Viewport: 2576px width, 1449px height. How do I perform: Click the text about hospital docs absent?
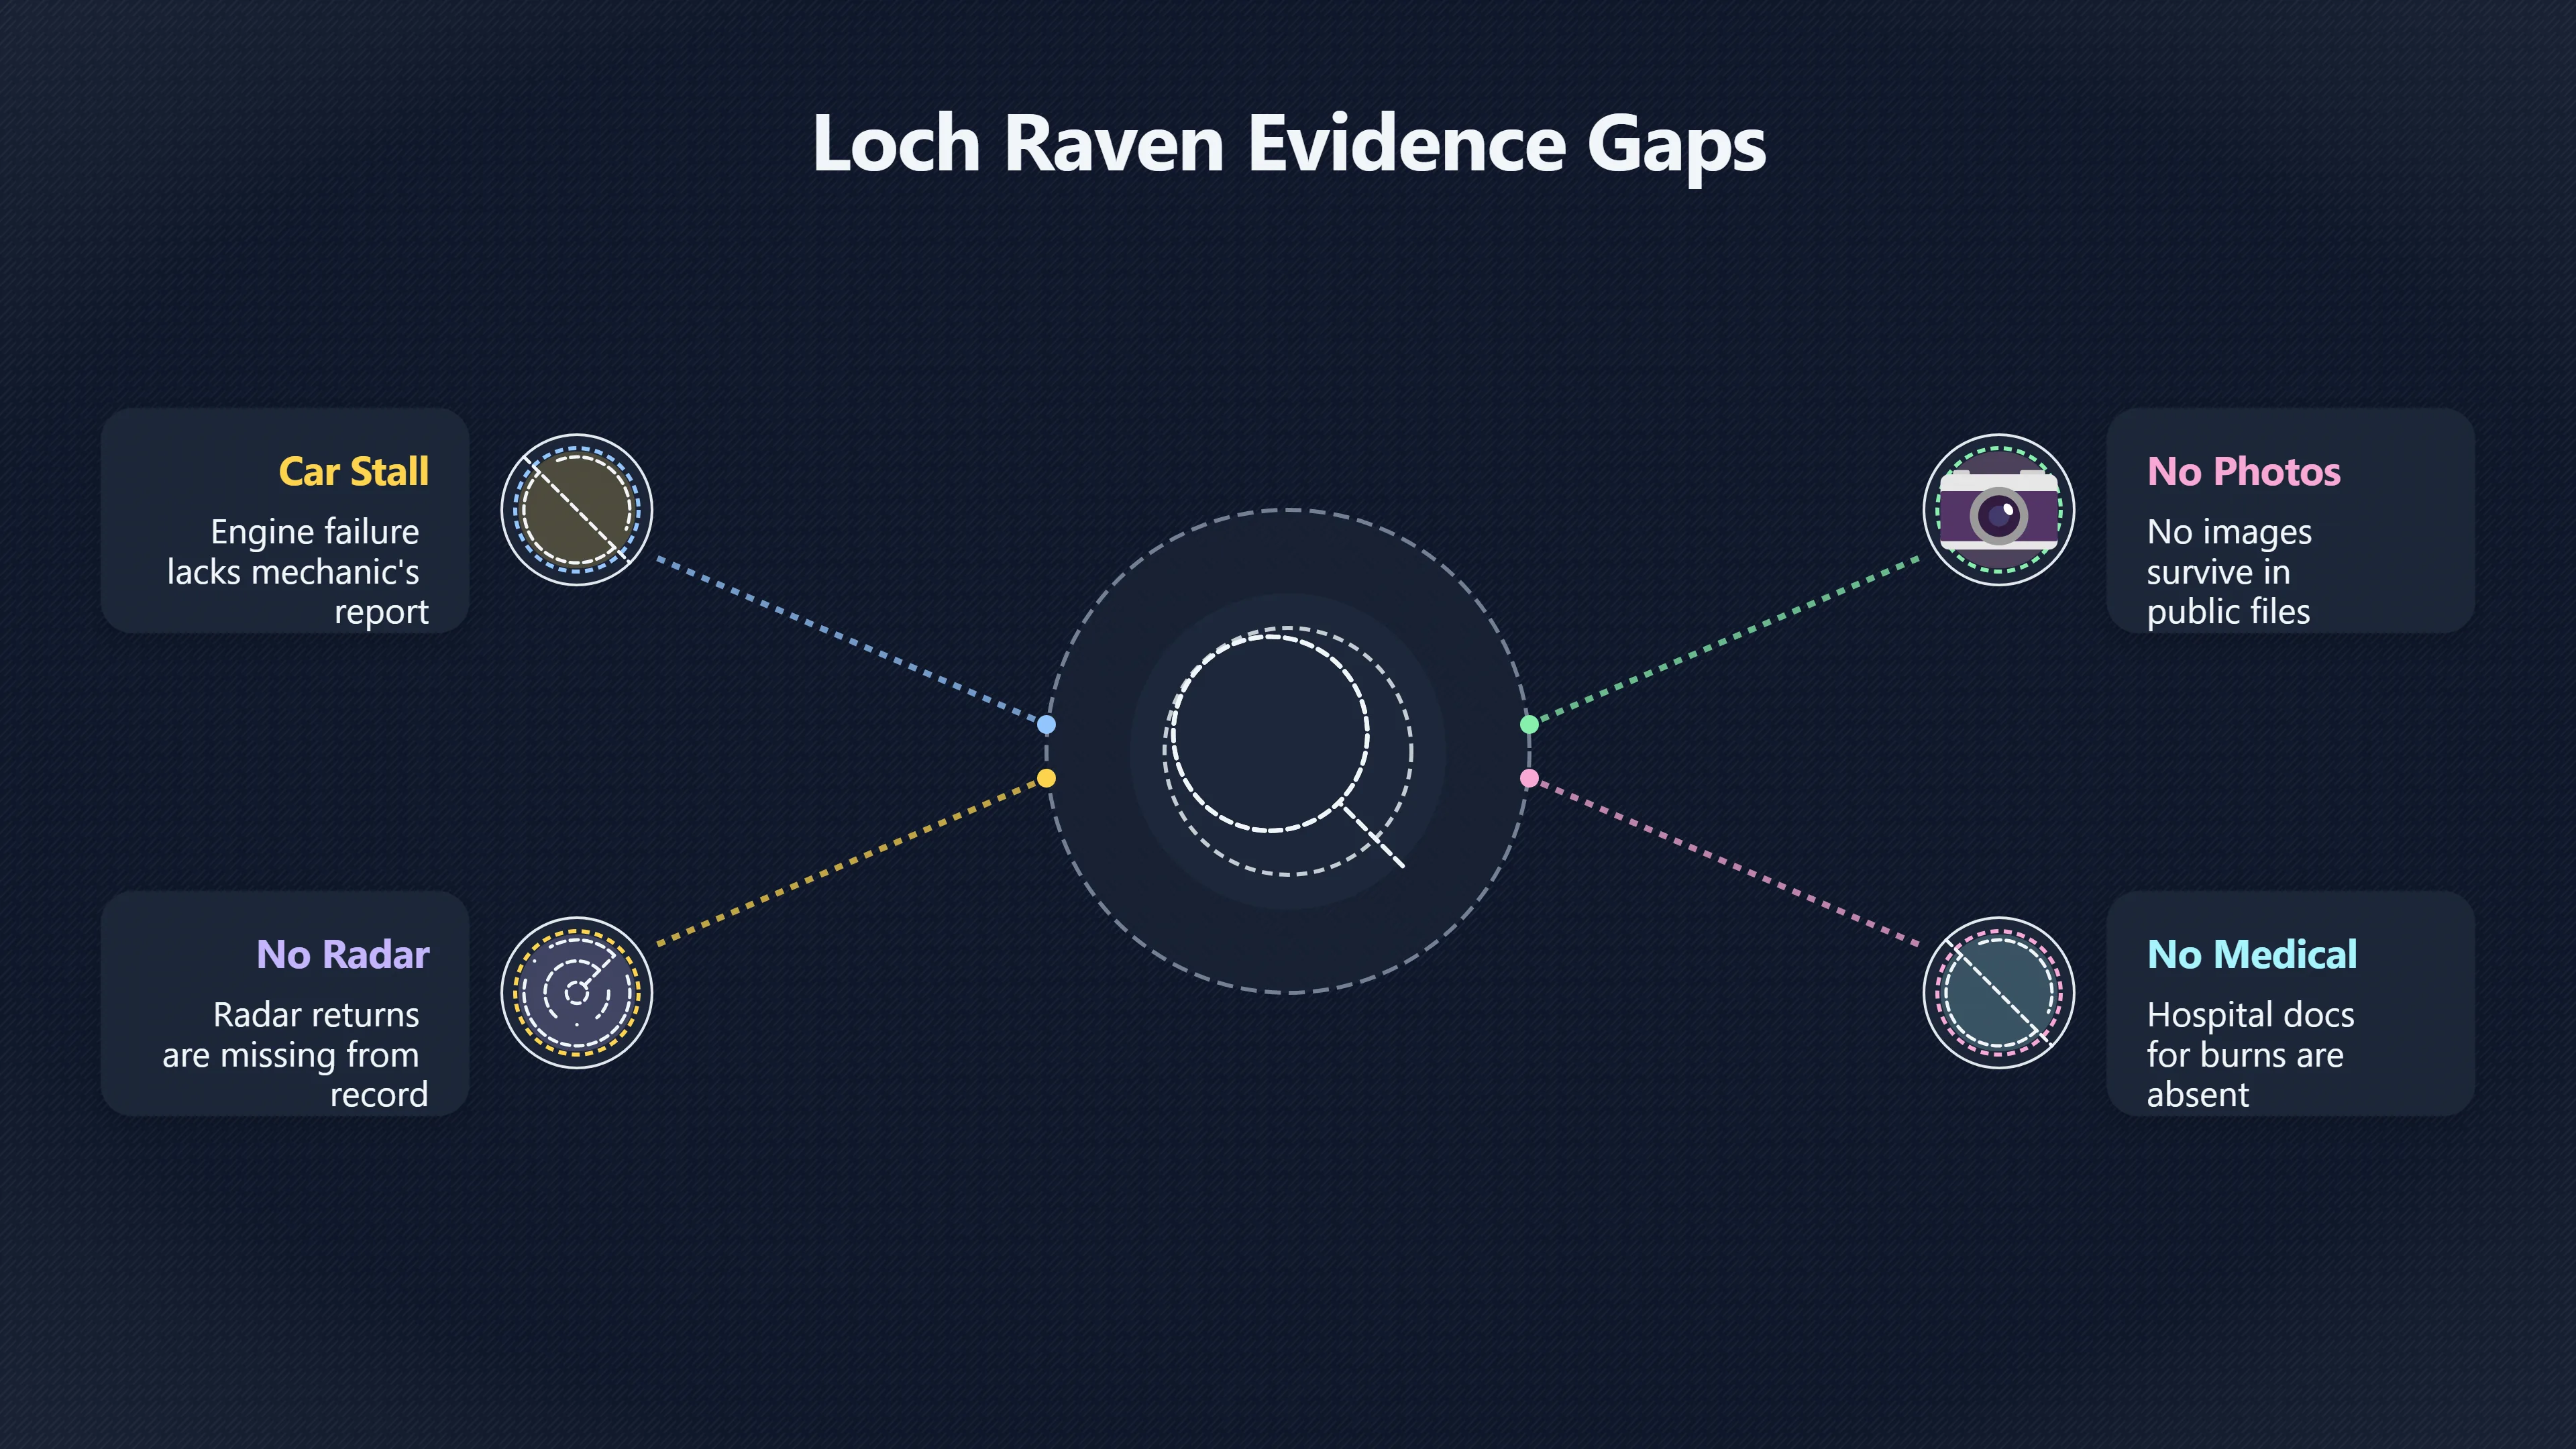(x=2250, y=1054)
